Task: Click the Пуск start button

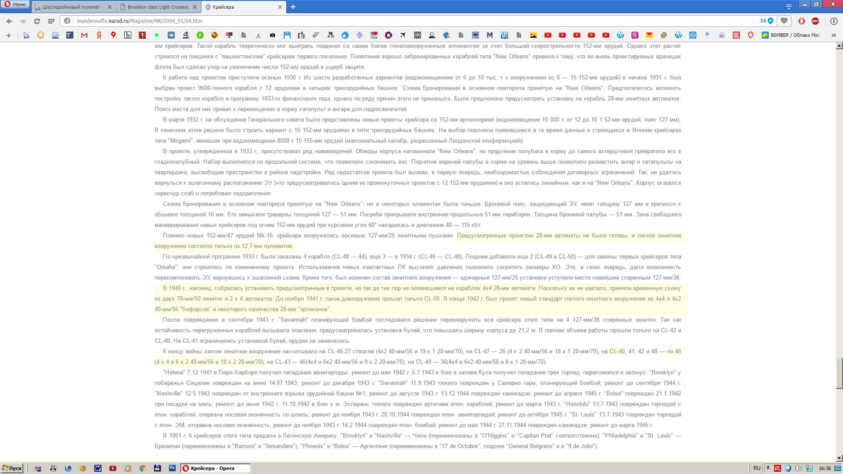Action: pyautogui.click(x=12, y=468)
